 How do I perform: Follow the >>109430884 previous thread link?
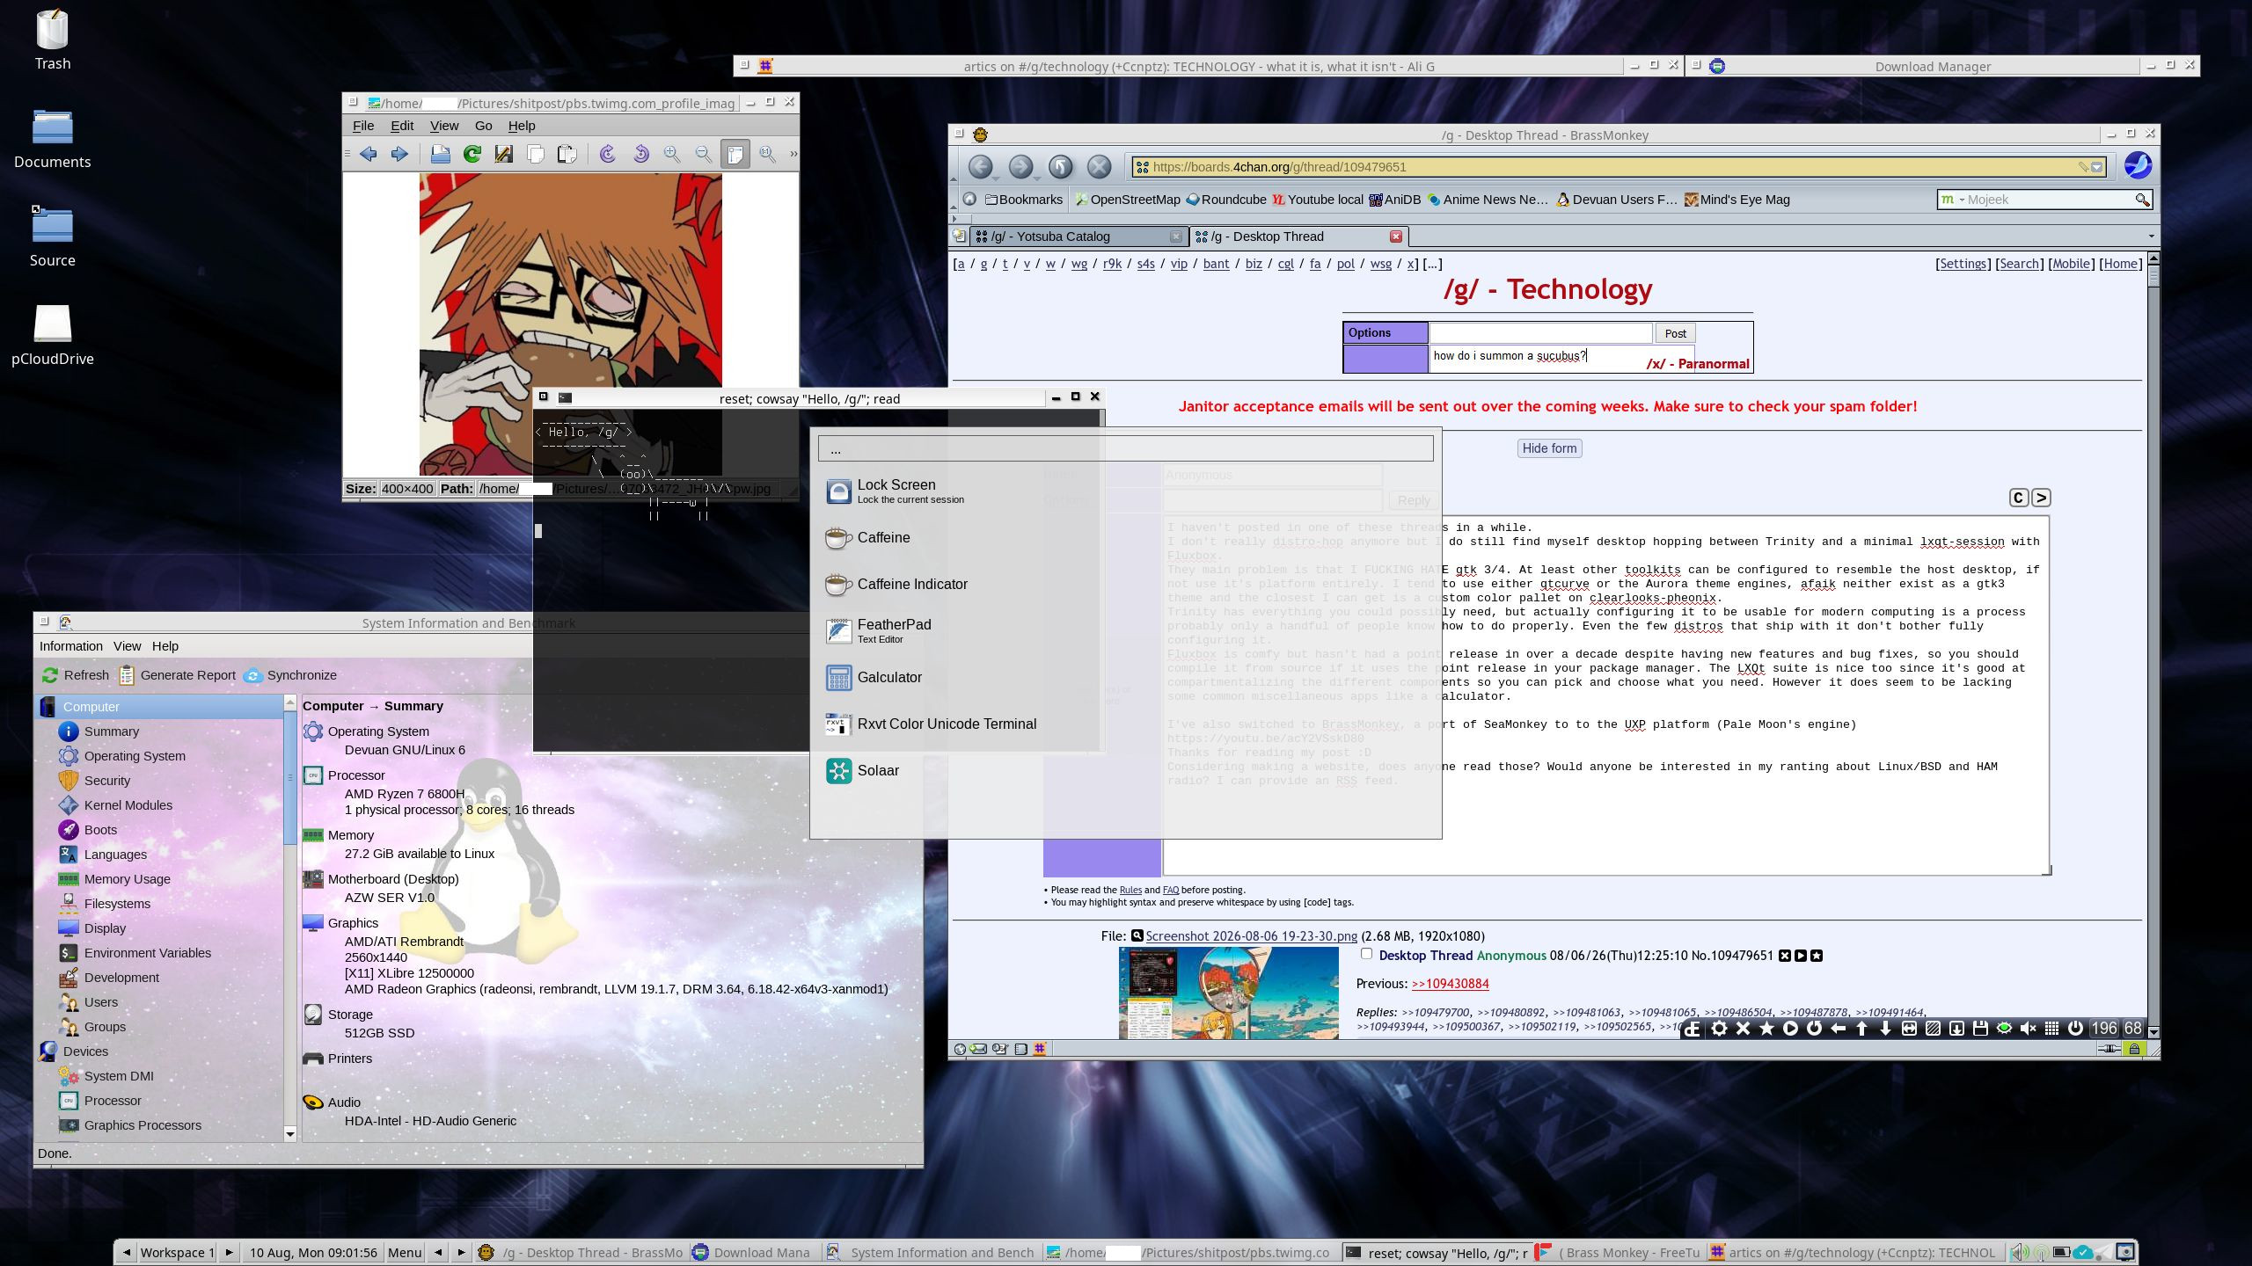1450,984
